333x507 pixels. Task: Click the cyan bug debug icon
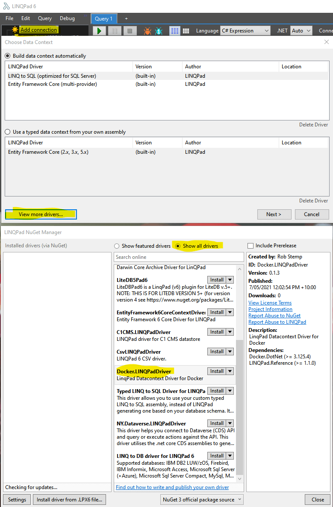pyautogui.click(x=159, y=31)
